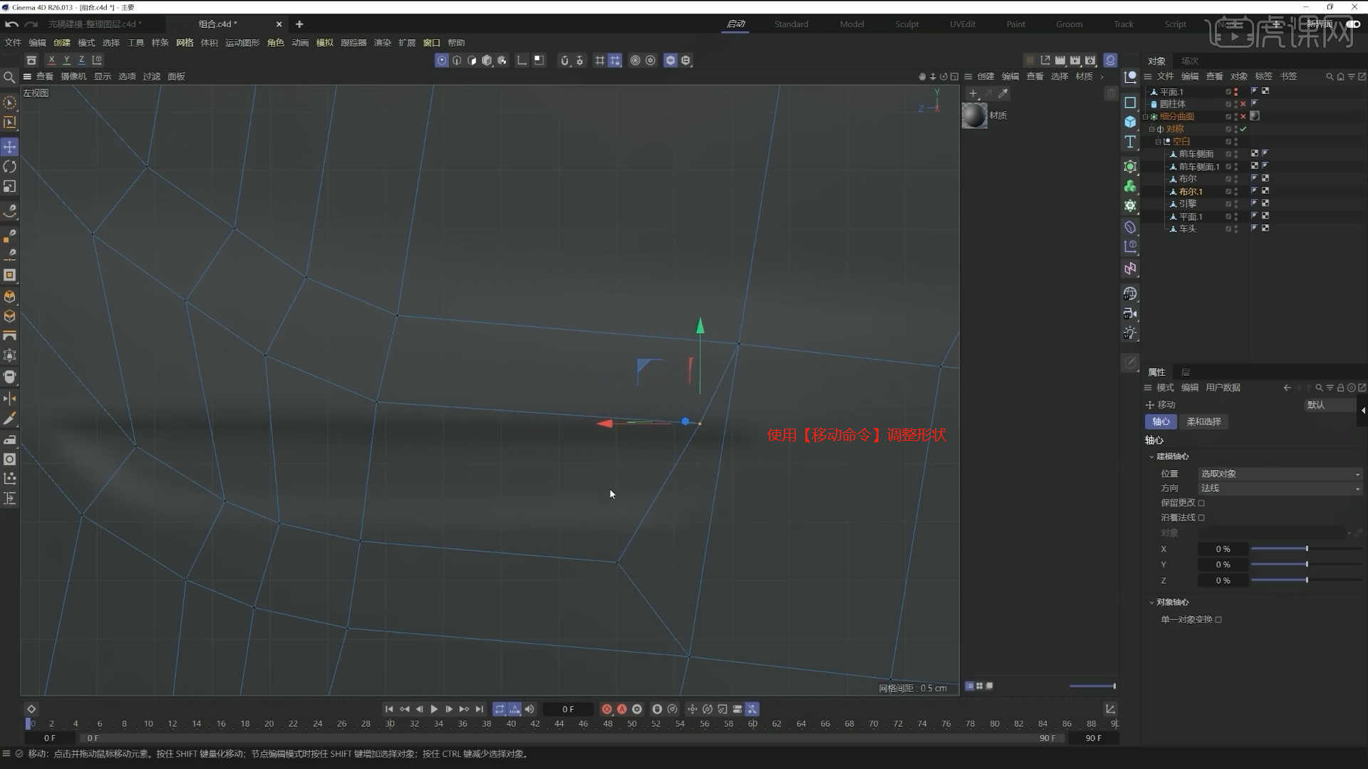The width and height of the screenshot is (1368, 769).
Task: Toggle the red X enable mark on 圆柱体
Action: click(1243, 104)
